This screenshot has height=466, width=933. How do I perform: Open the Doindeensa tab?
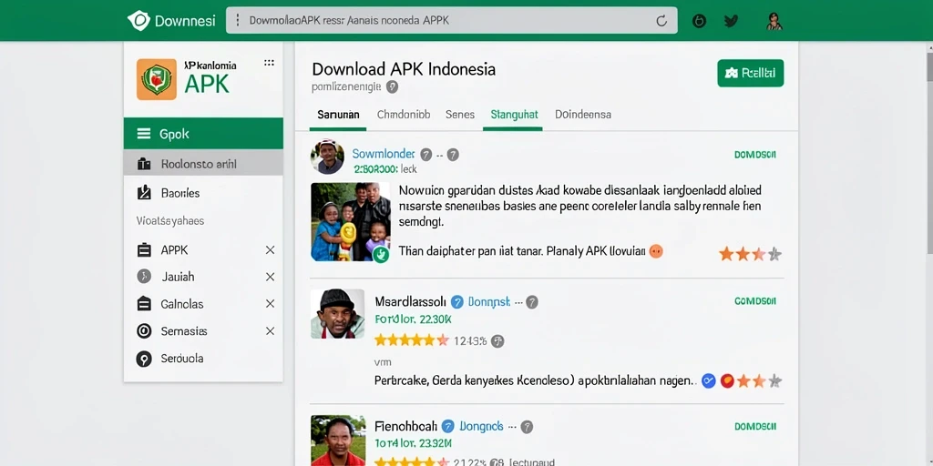[583, 114]
